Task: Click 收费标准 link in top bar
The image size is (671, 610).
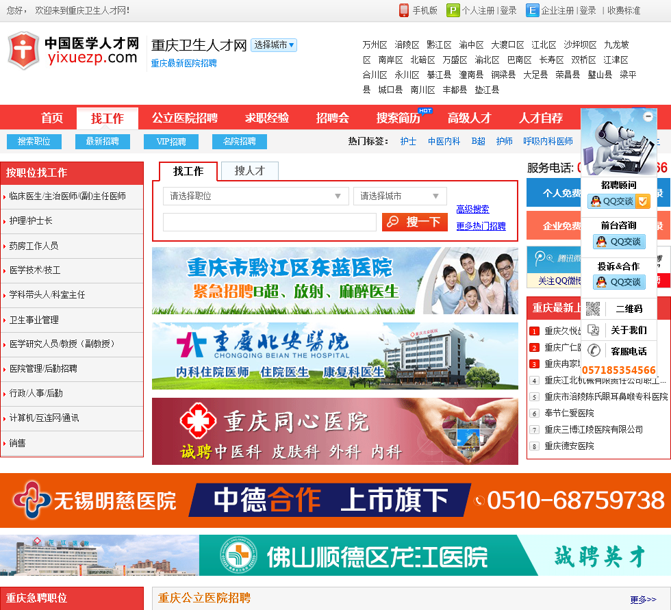Action: (x=624, y=10)
